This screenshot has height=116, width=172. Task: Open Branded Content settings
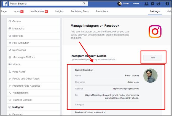33,100
